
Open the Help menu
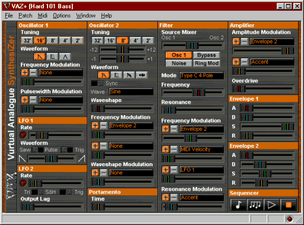coord(106,15)
